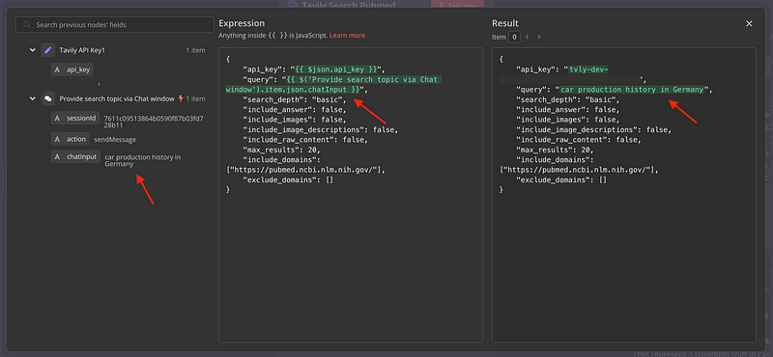Select the api_key field pill

[x=72, y=69]
